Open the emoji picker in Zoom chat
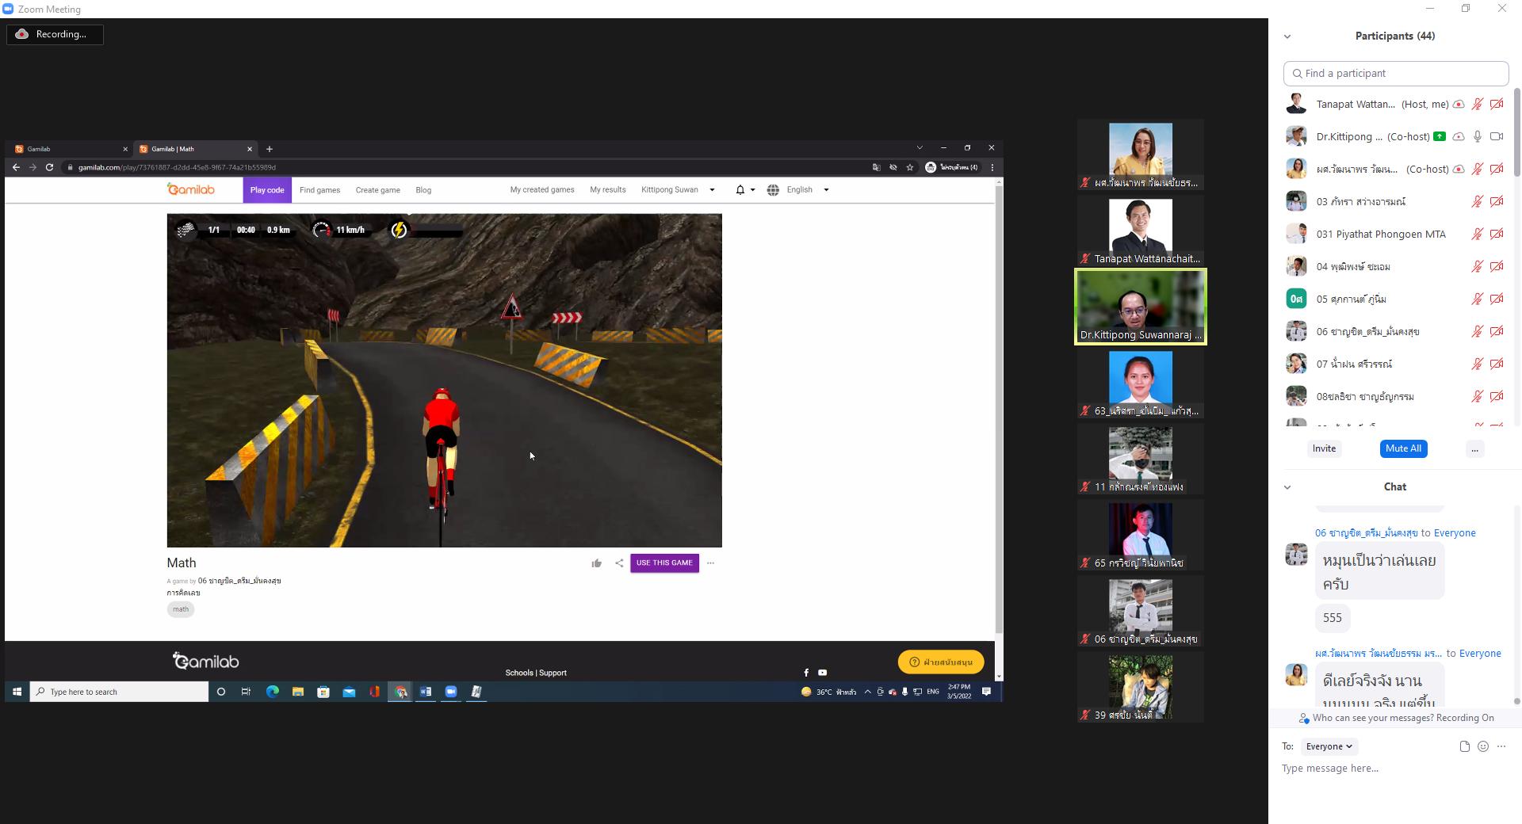The image size is (1522, 824). tap(1483, 746)
